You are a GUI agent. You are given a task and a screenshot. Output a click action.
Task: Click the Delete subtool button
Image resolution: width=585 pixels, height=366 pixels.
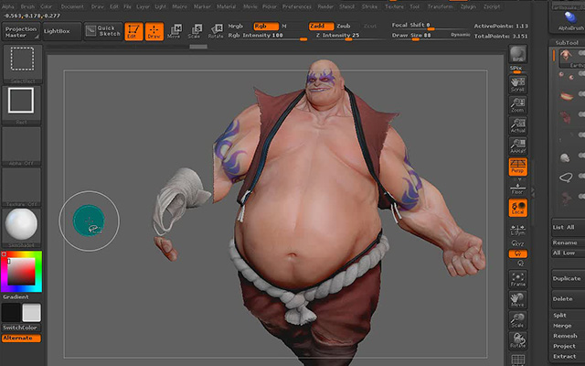coord(569,299)
